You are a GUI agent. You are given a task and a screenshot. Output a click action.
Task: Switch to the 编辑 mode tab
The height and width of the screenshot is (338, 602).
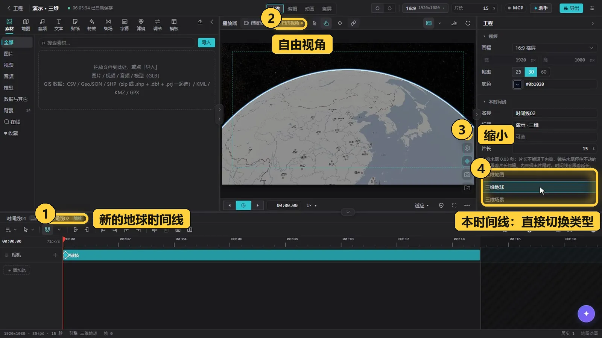pyautogui.click(x=292, y=9)
